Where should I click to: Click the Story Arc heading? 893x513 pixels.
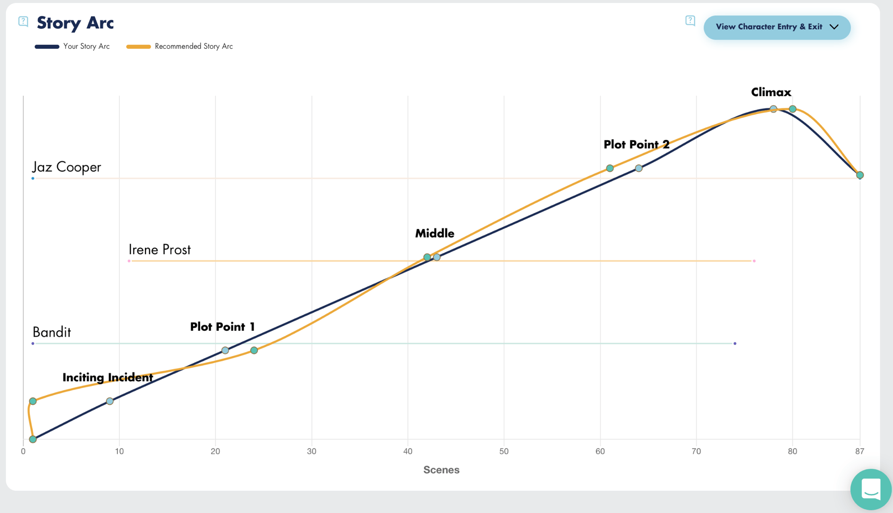tap(75, 23)
